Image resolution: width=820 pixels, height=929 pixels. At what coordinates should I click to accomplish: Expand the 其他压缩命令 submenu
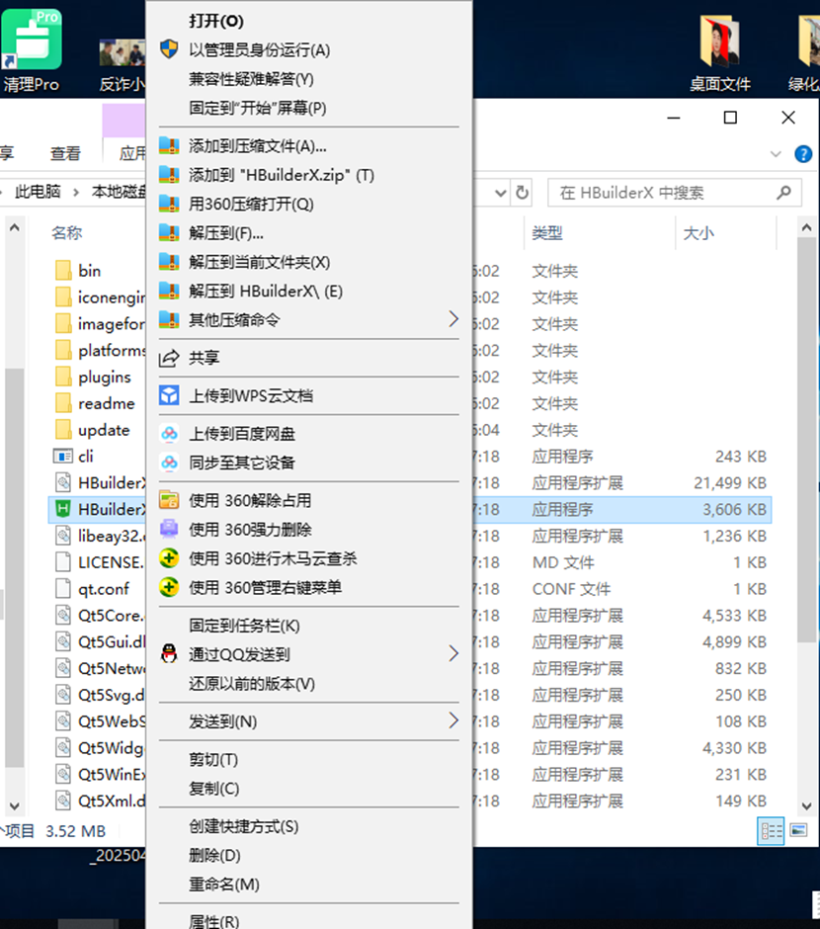pyautogui.click(x=453, y=319)
